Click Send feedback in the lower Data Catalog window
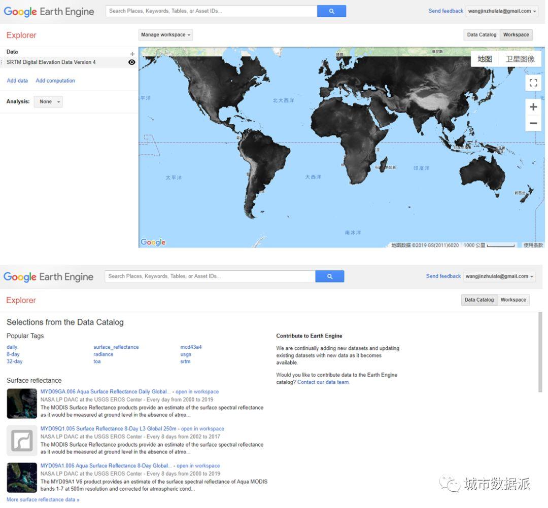Image resolution: width=548 pixels, height=508 pixels. pos(443,276)
